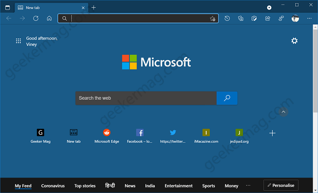Open Settings and more menu

click(309, 19)
